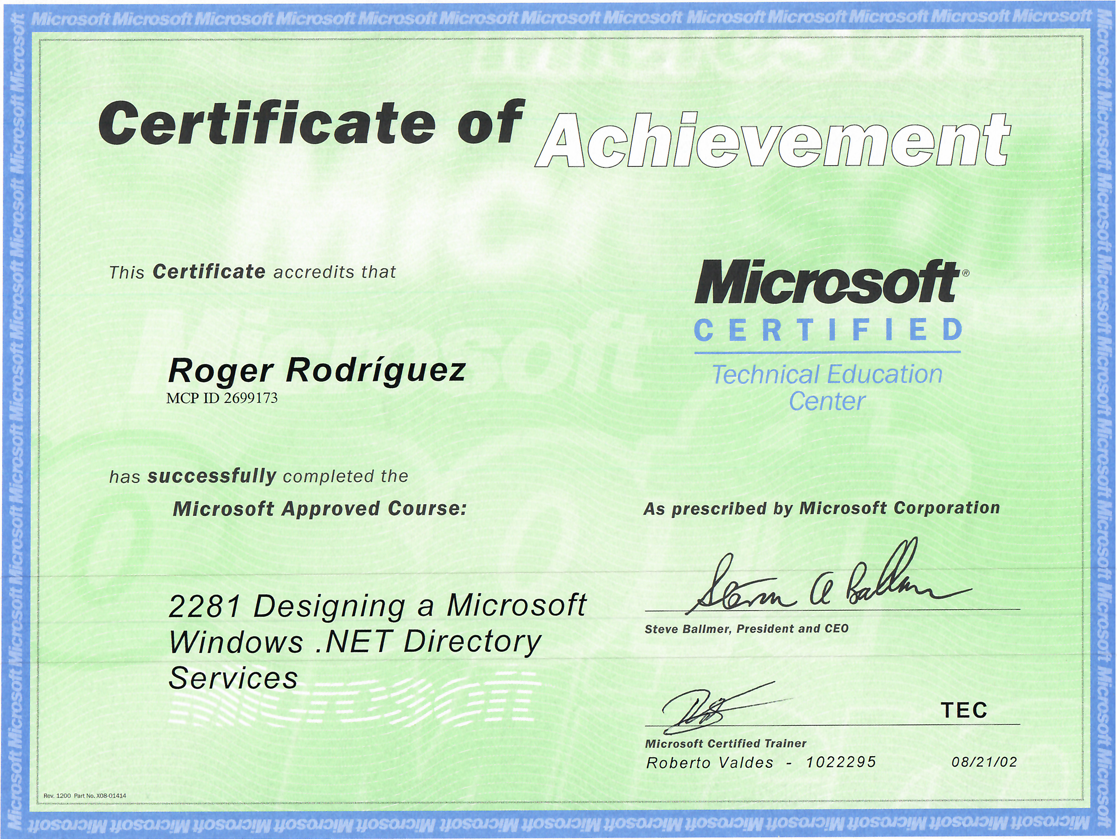Click the trainer name "Roberto Valdes"
The height and width of the screenshot is (839, 1117).
point(709,762)
